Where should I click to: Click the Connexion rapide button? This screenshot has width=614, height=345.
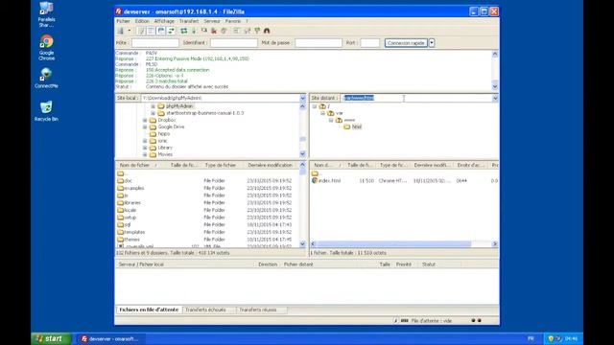pyautogui.click(x=406, y=43)
